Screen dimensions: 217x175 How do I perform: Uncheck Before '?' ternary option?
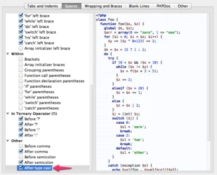pyautogui.click(x=21, y=119)
